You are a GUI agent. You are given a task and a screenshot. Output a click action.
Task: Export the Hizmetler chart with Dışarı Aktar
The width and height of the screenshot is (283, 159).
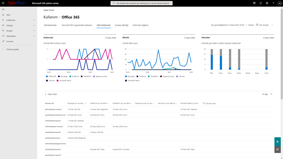pos(269,38)
